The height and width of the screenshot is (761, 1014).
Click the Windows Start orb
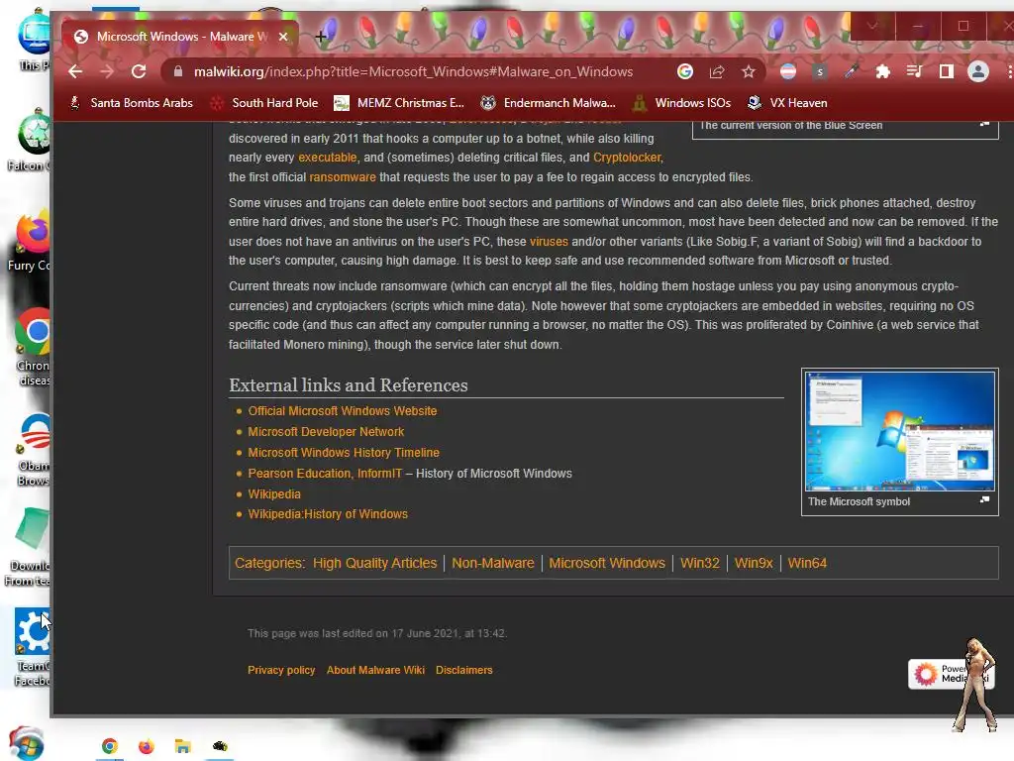point(27,743)
